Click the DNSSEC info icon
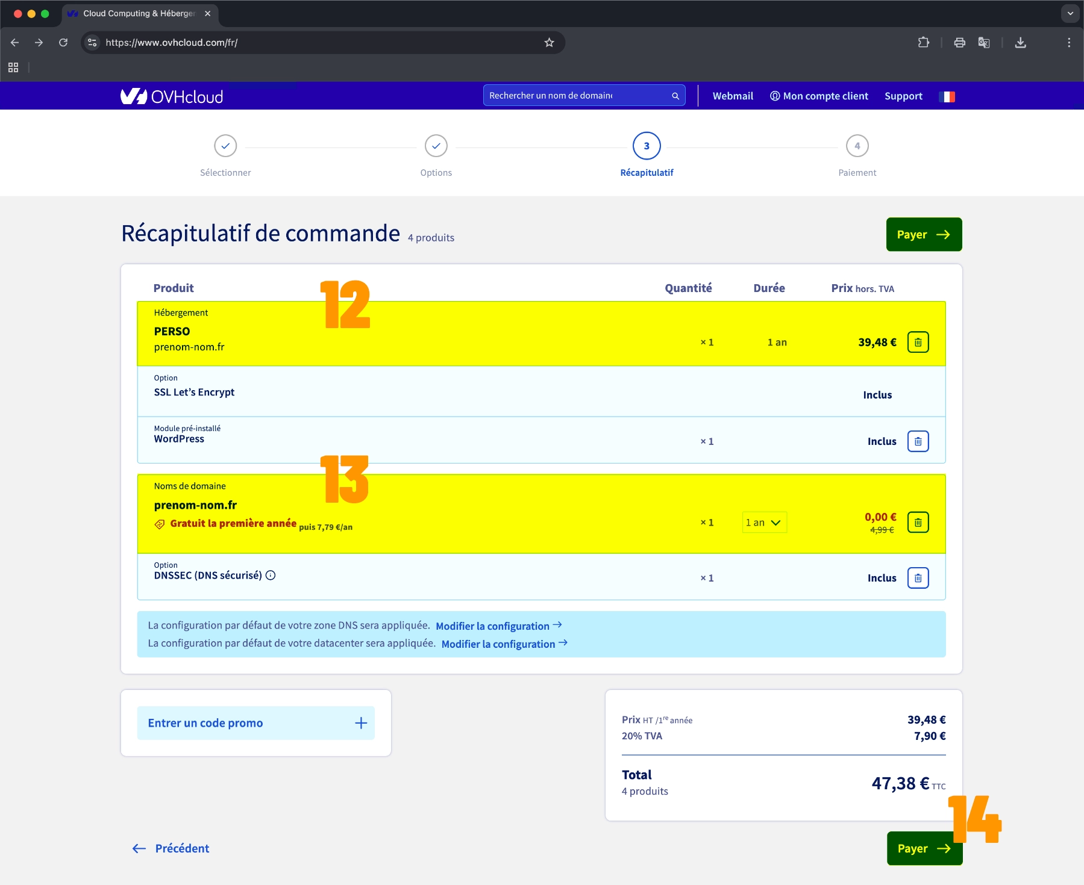 271,576
